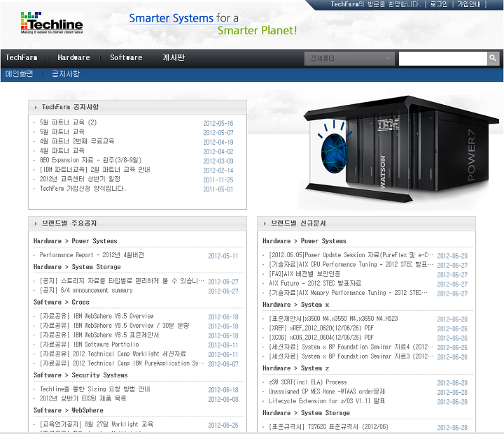This screenshot has width=504, height=434.
Task: Go to 공지사항 submenu
Action: (x=66, y=74)
